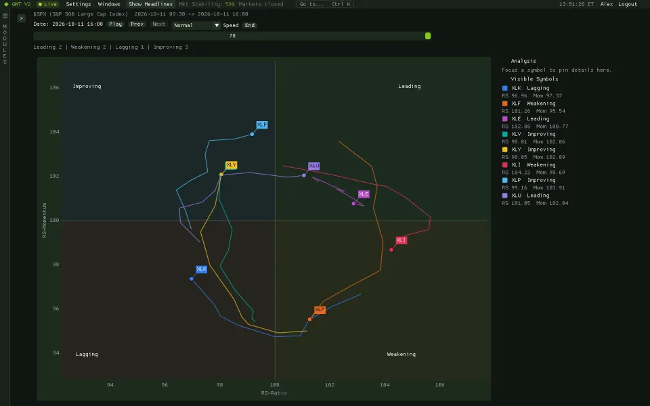The width and height of the screenshot is (650, 406).
Task: Click the XLI red swatch in legend
Action: tap(505, 165)
